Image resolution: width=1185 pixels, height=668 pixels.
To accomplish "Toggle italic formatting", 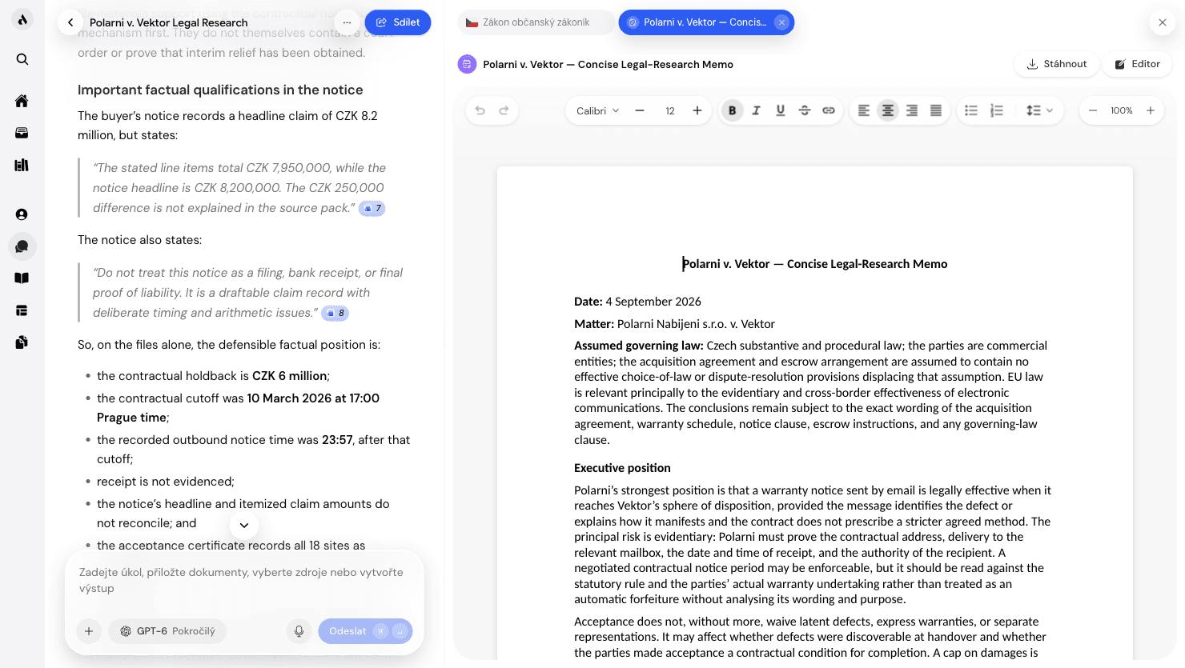I will (756, 110).
